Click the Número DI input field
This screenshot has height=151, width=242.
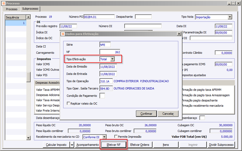pyautogui.click(x=143, y=26)
